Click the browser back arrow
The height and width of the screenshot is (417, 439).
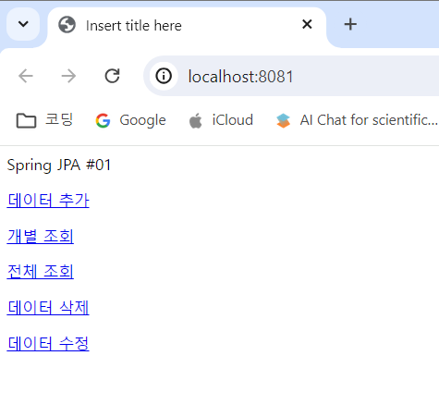coord(26,76)
